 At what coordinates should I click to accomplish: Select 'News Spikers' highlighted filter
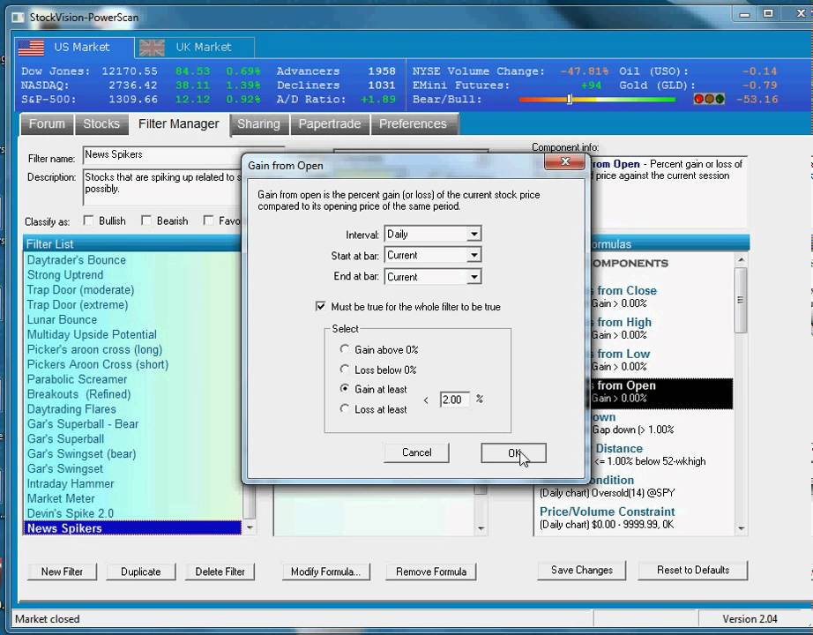(132, 528)
